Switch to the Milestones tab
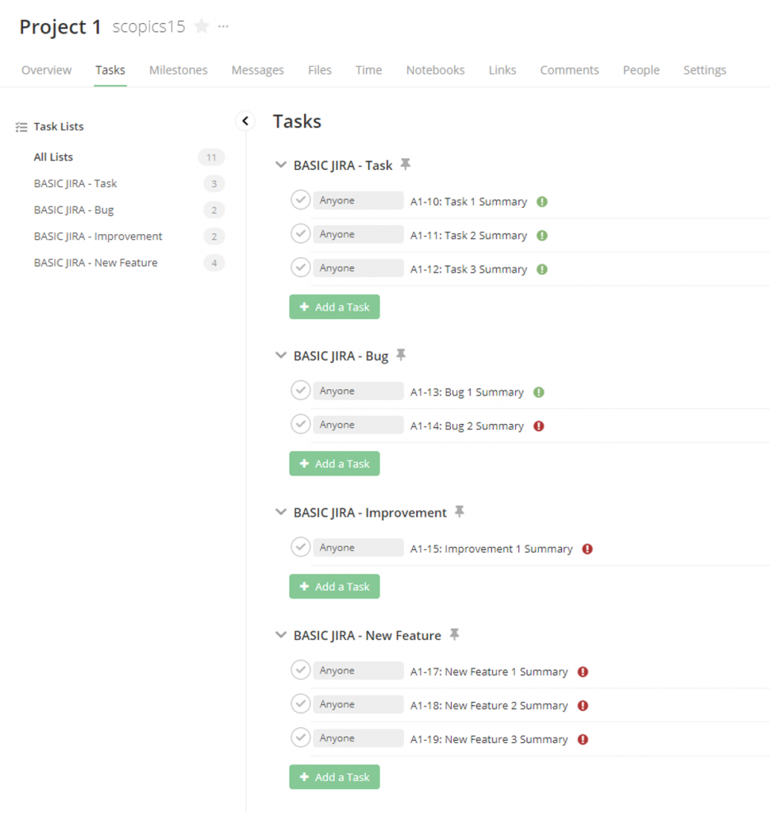Viewport: 770px width, 813px height. click(x=178, y=70)
